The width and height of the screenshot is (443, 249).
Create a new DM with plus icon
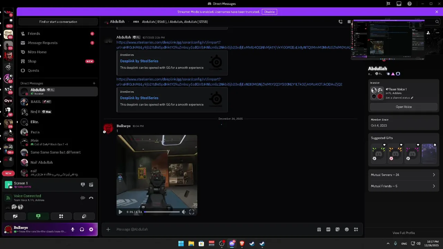tap(94, 83)
